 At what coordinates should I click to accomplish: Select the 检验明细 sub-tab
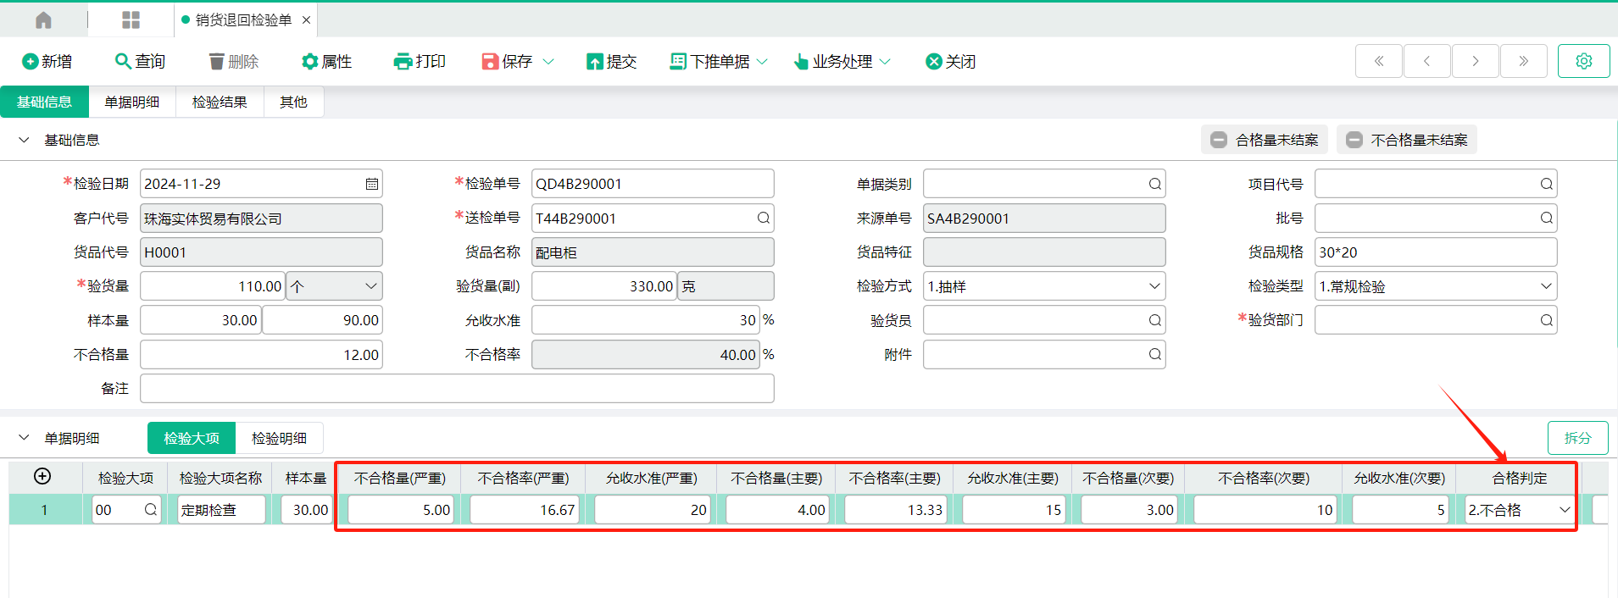[x=279, y=438]
